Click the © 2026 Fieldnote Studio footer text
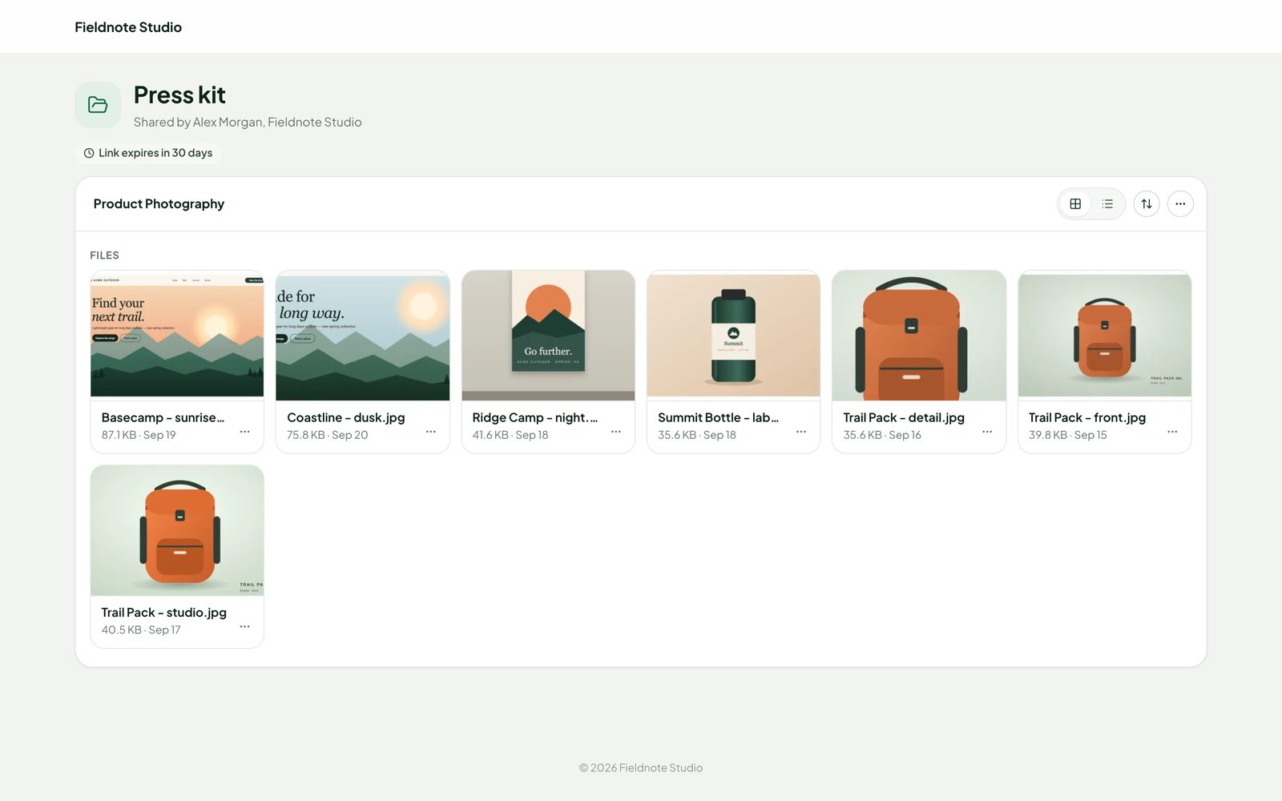Viewport: 1282px width, 801px height. pyautogui.click(x=641, y=767)
